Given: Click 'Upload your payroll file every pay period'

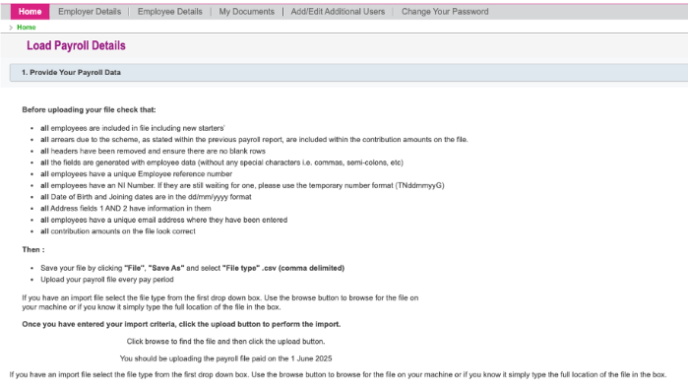Looking at the screenshot, I should [106, 280].
